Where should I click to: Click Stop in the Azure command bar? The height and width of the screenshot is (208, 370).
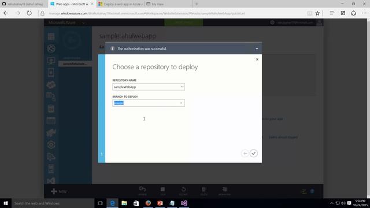click(163, 191)
